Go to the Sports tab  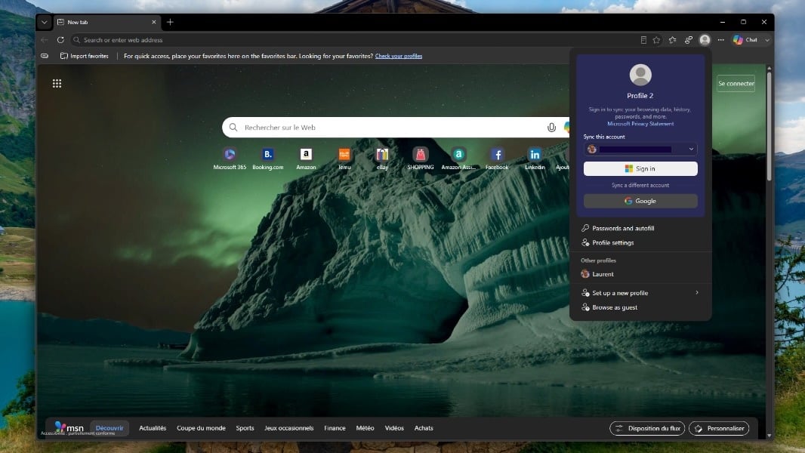point(245,428)
